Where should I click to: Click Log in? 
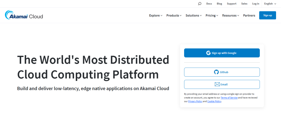[255, 4]
